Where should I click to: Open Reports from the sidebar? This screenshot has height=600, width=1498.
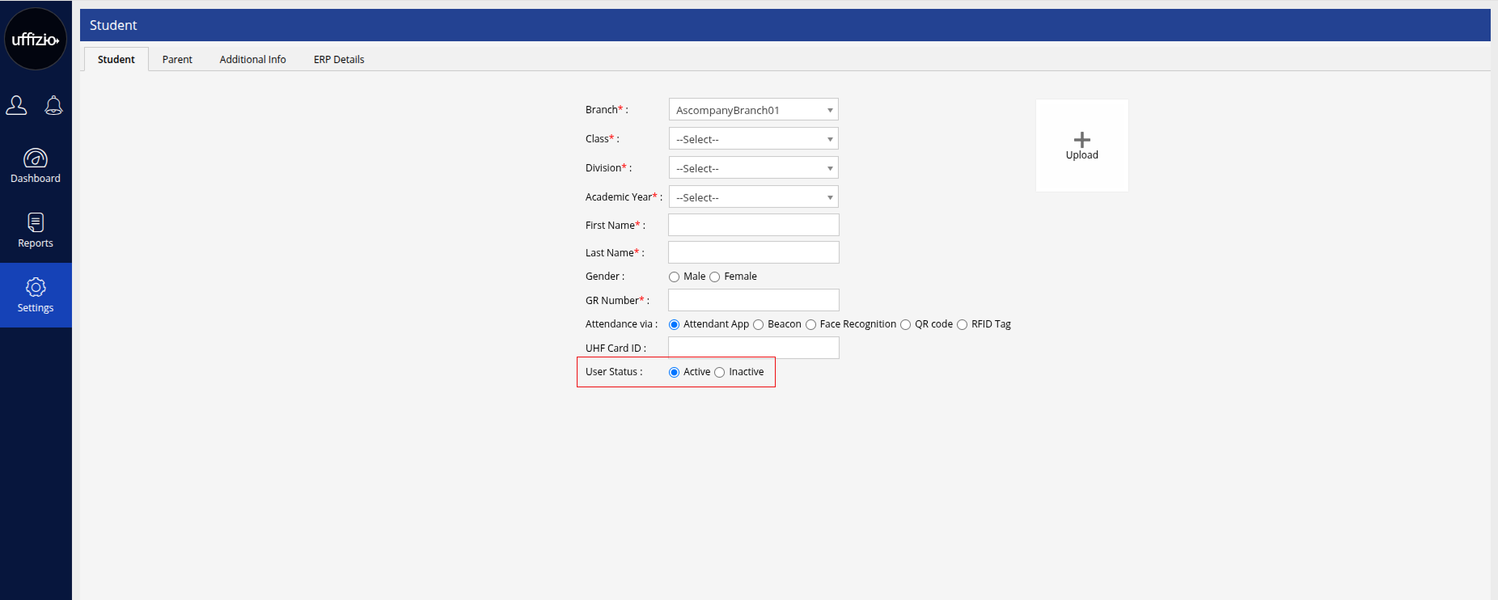36,230
